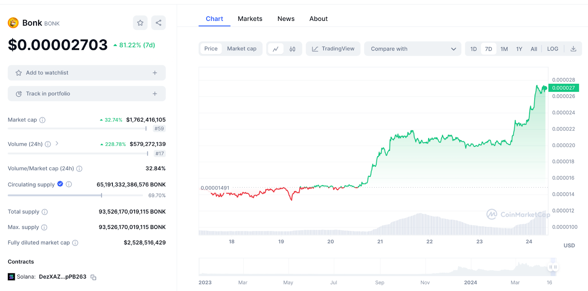Image resolution: width=588 pixels, height=291 pixels.
Task: Click Volume value $579,272,139
Action: pos(148,144)
